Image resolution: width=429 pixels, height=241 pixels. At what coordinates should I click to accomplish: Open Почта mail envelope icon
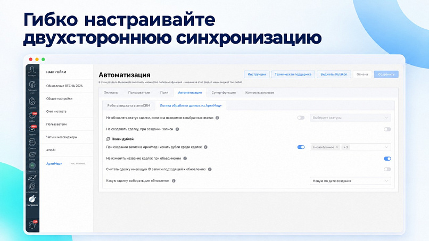[x=32, y=155]
